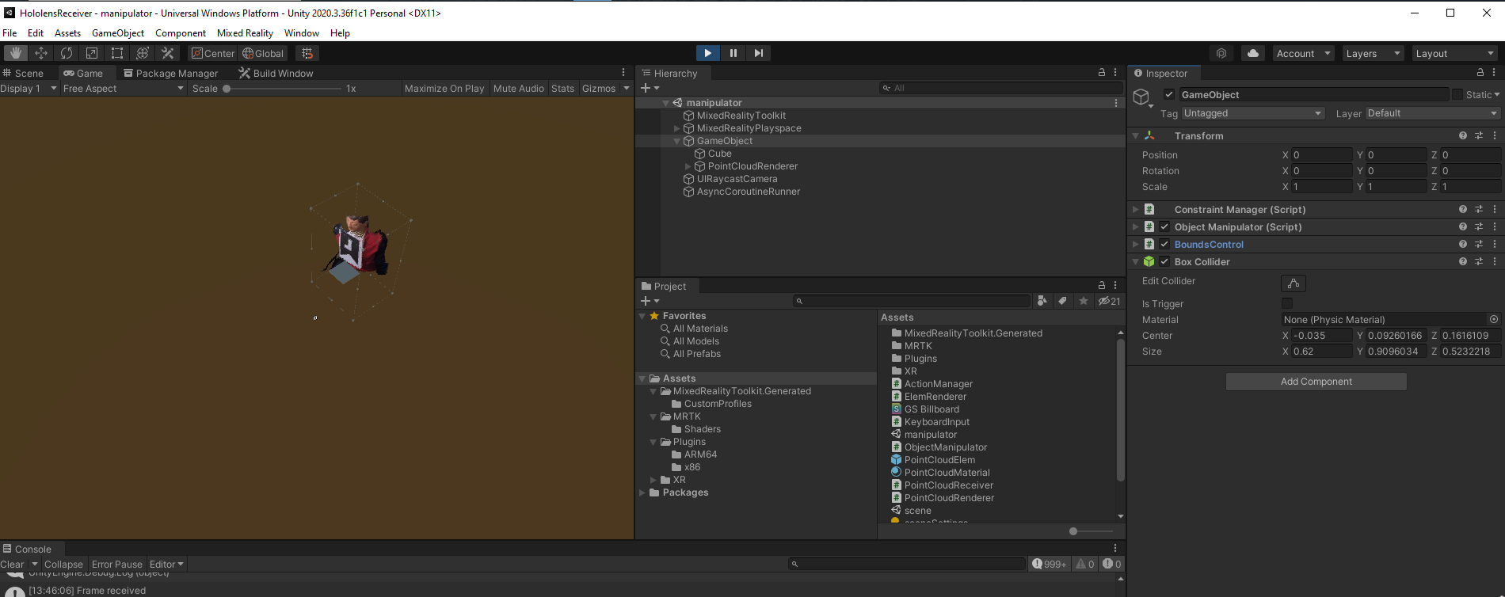Disable Object Manipulator script checkbox
The image size is (1505, 597).
point(1164,227)
